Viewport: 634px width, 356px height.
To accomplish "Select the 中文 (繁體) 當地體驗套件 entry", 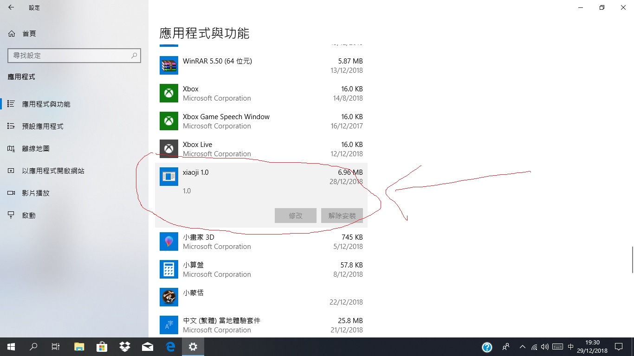I will [261, 325].
